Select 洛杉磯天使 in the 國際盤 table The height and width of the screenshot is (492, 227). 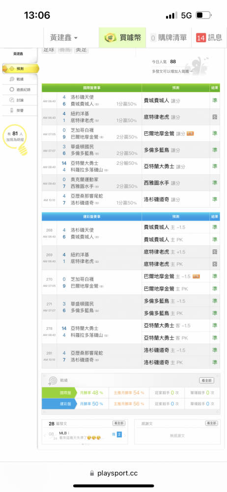(82, 97)
